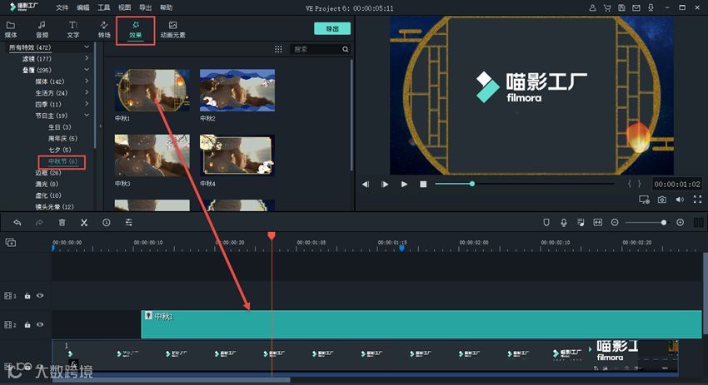Screen dimensions: 708x385
Task: Select the 漏光 (8) category
Action: [47, 184]
